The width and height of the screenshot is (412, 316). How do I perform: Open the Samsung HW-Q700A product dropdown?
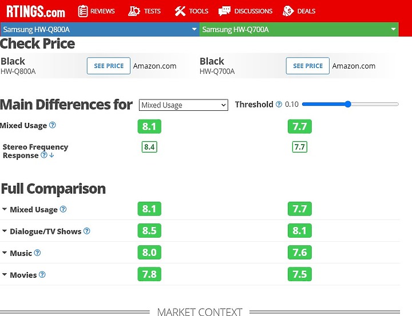[299, 29]
